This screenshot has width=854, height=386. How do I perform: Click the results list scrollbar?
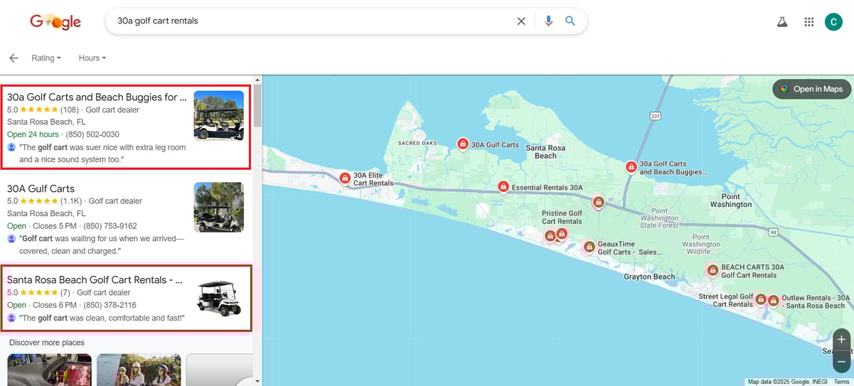coord(257,105)
